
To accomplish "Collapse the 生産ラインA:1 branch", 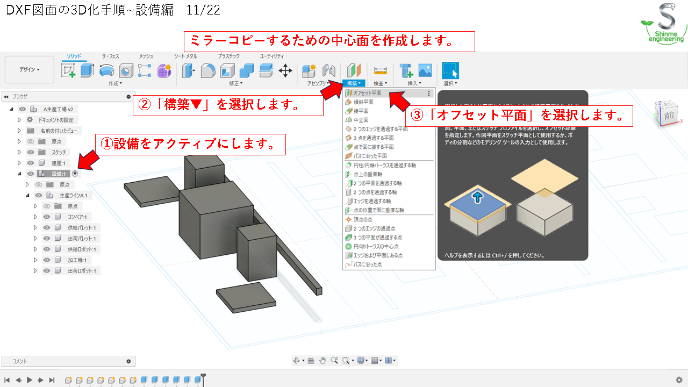I will click(27, 195).
